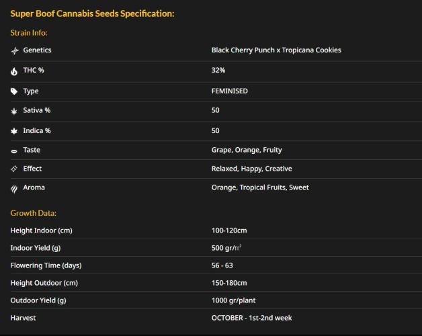Click the Sativa value of 50

tap(215, 110)
